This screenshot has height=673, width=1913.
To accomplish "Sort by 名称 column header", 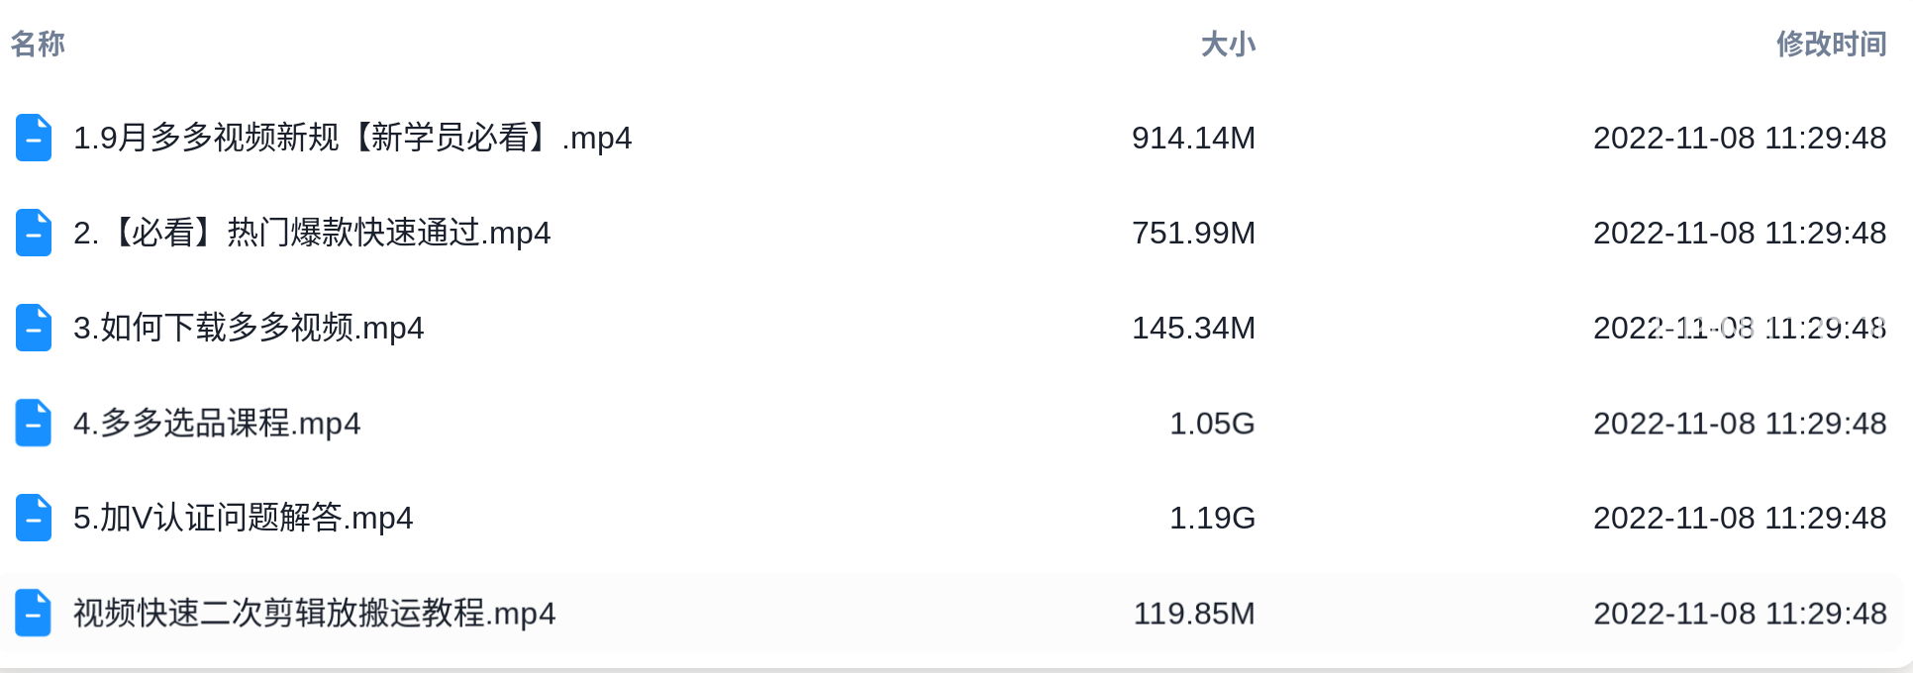I will pos(38,44).
